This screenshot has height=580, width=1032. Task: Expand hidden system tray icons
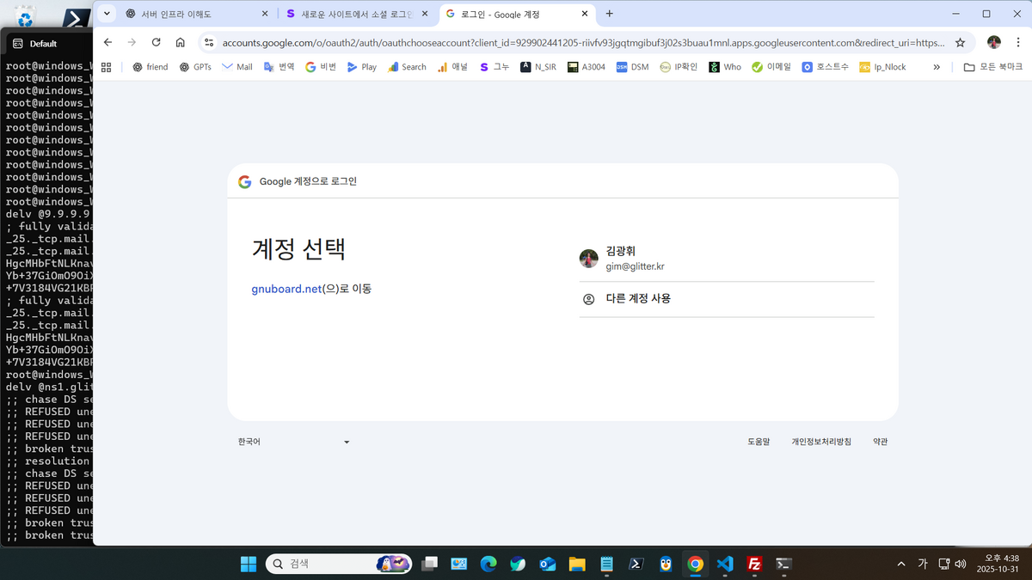(900, 564)
